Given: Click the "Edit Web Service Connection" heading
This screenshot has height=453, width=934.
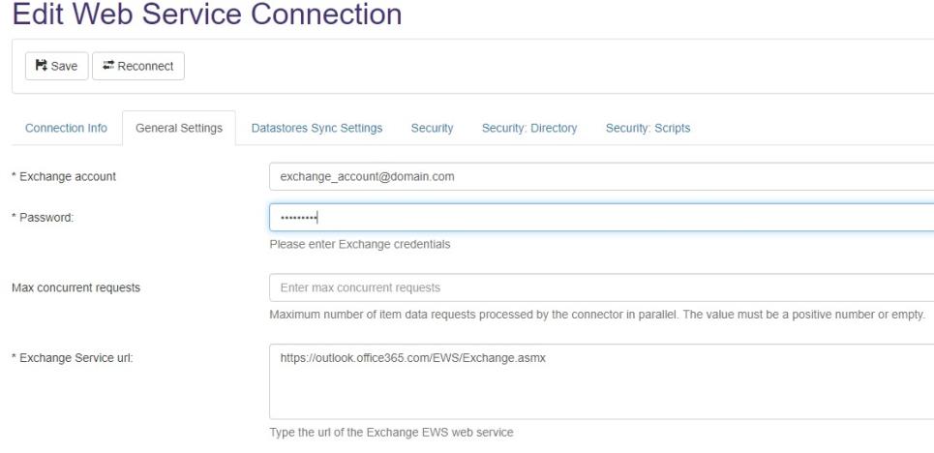Looking at the screenshot, I should point(206,15).
